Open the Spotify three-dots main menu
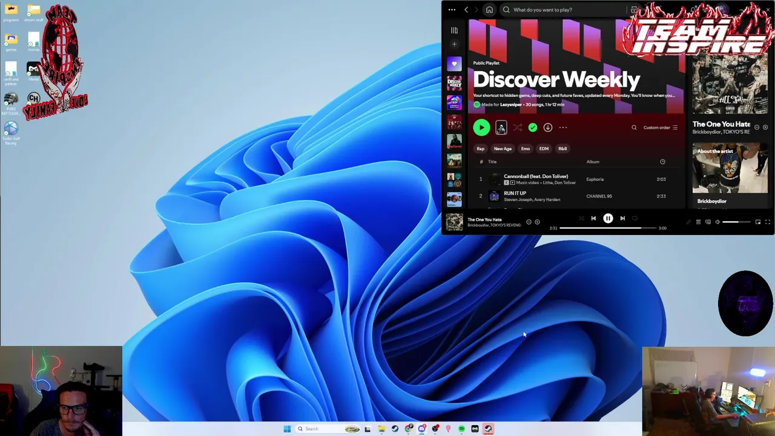This screenshot has width=775, height=436. pyautogui.click(x=452, y=10)
